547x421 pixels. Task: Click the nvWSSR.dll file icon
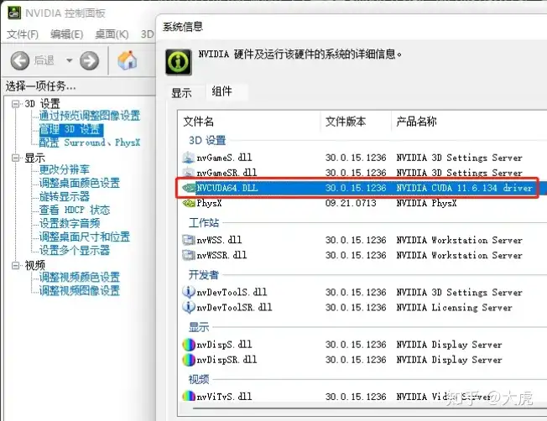(x=189, y=255)
